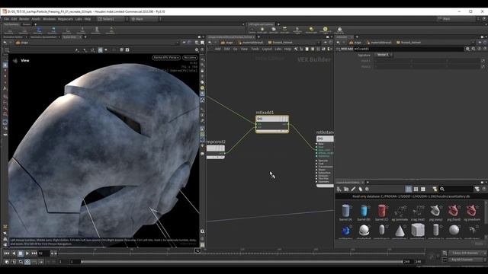Screen dimensions: 488x274
Task: Open the Karma CPU Persp camera menu
Action: click(x=166, y=58)
